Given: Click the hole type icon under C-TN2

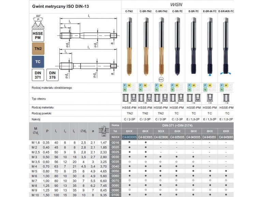Looking at the screenshot, I should (x=129, y=98).
